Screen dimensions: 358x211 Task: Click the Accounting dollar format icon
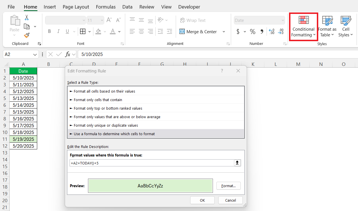(238, 32)
